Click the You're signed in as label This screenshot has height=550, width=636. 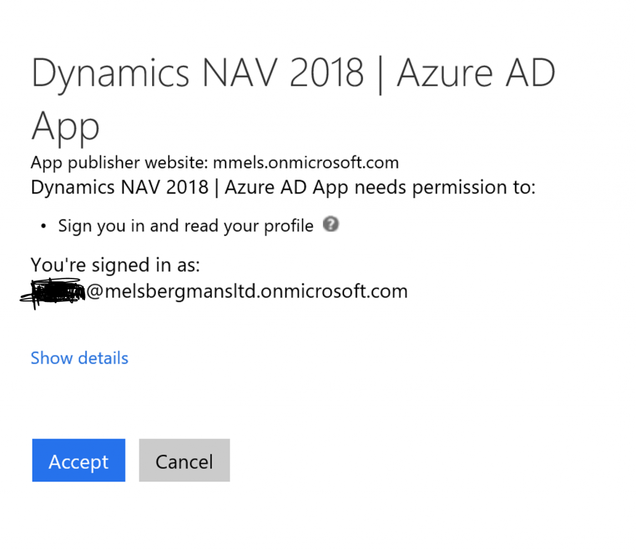coord(116,265)
